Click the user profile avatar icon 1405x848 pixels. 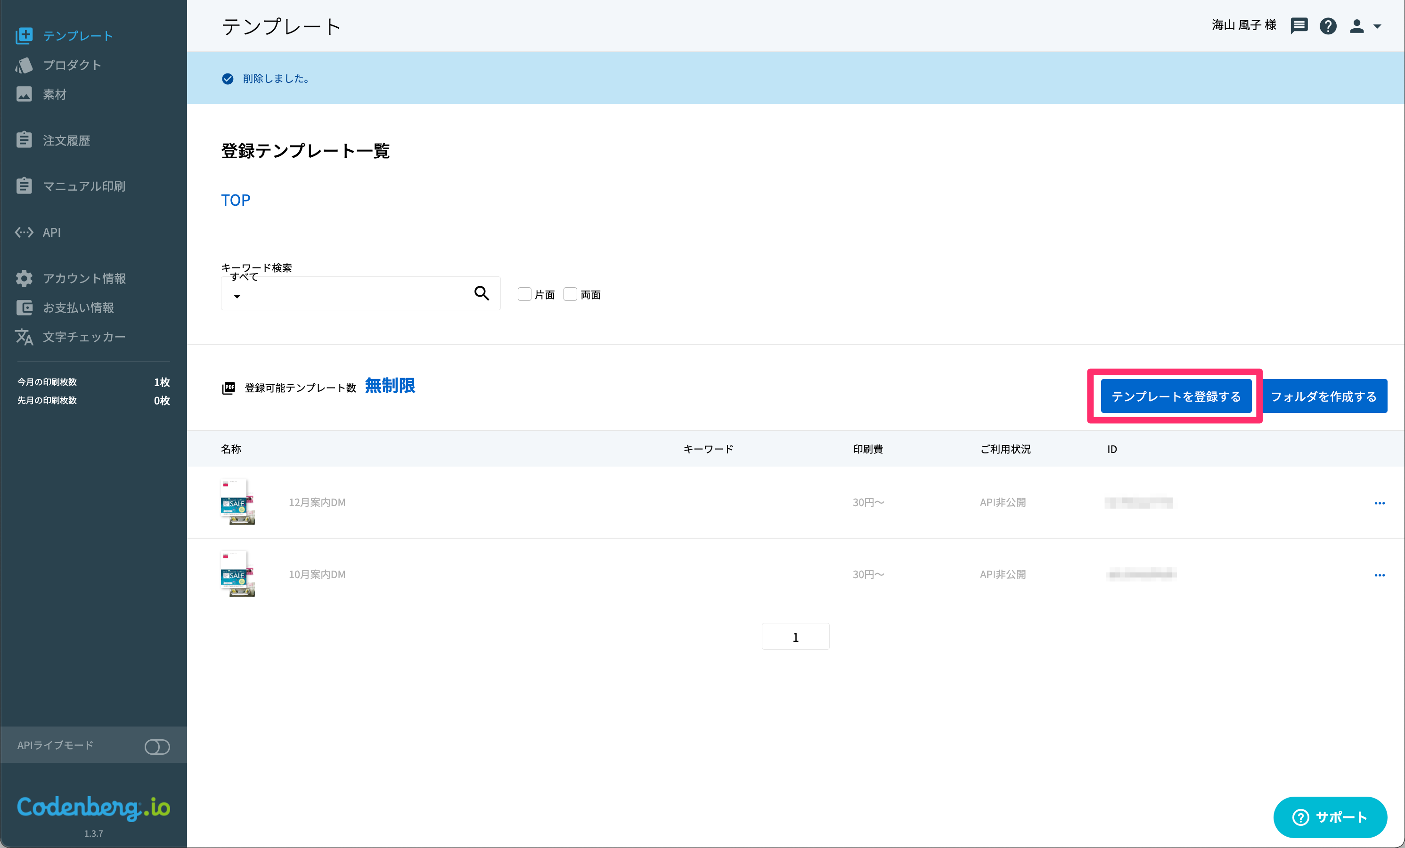pyautogui.click(x=1356, y=25)
